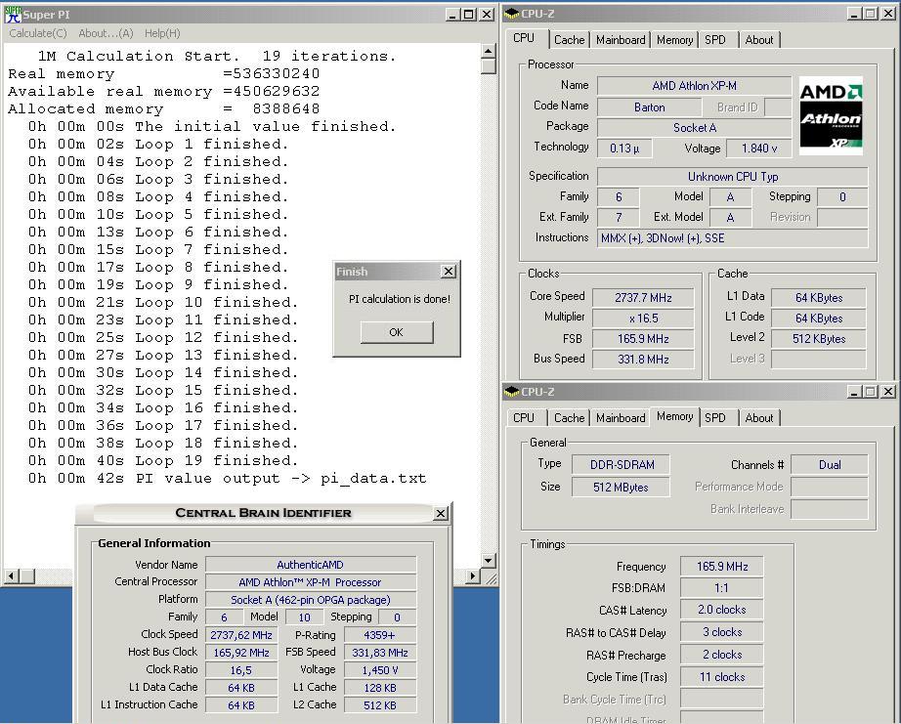Confirm the Finish dialog with OK
Image resolution: width=901 pixels, height=724 pixels.
coord(397,332)
